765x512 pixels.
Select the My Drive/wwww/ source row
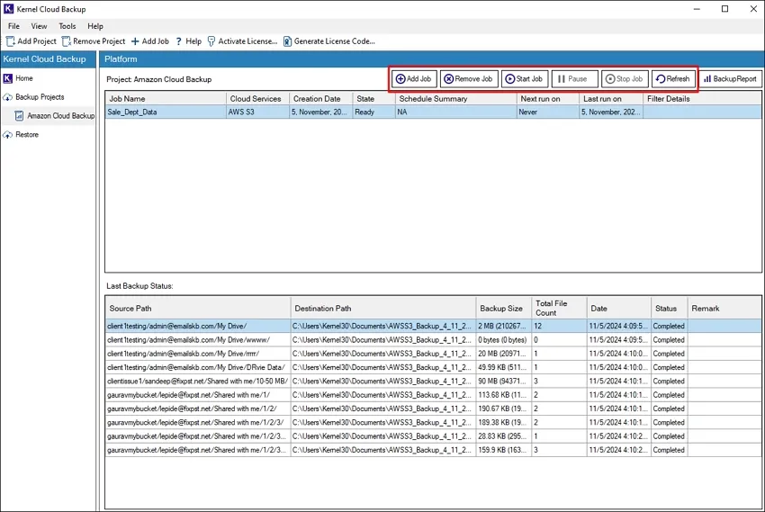coord(433,340)
